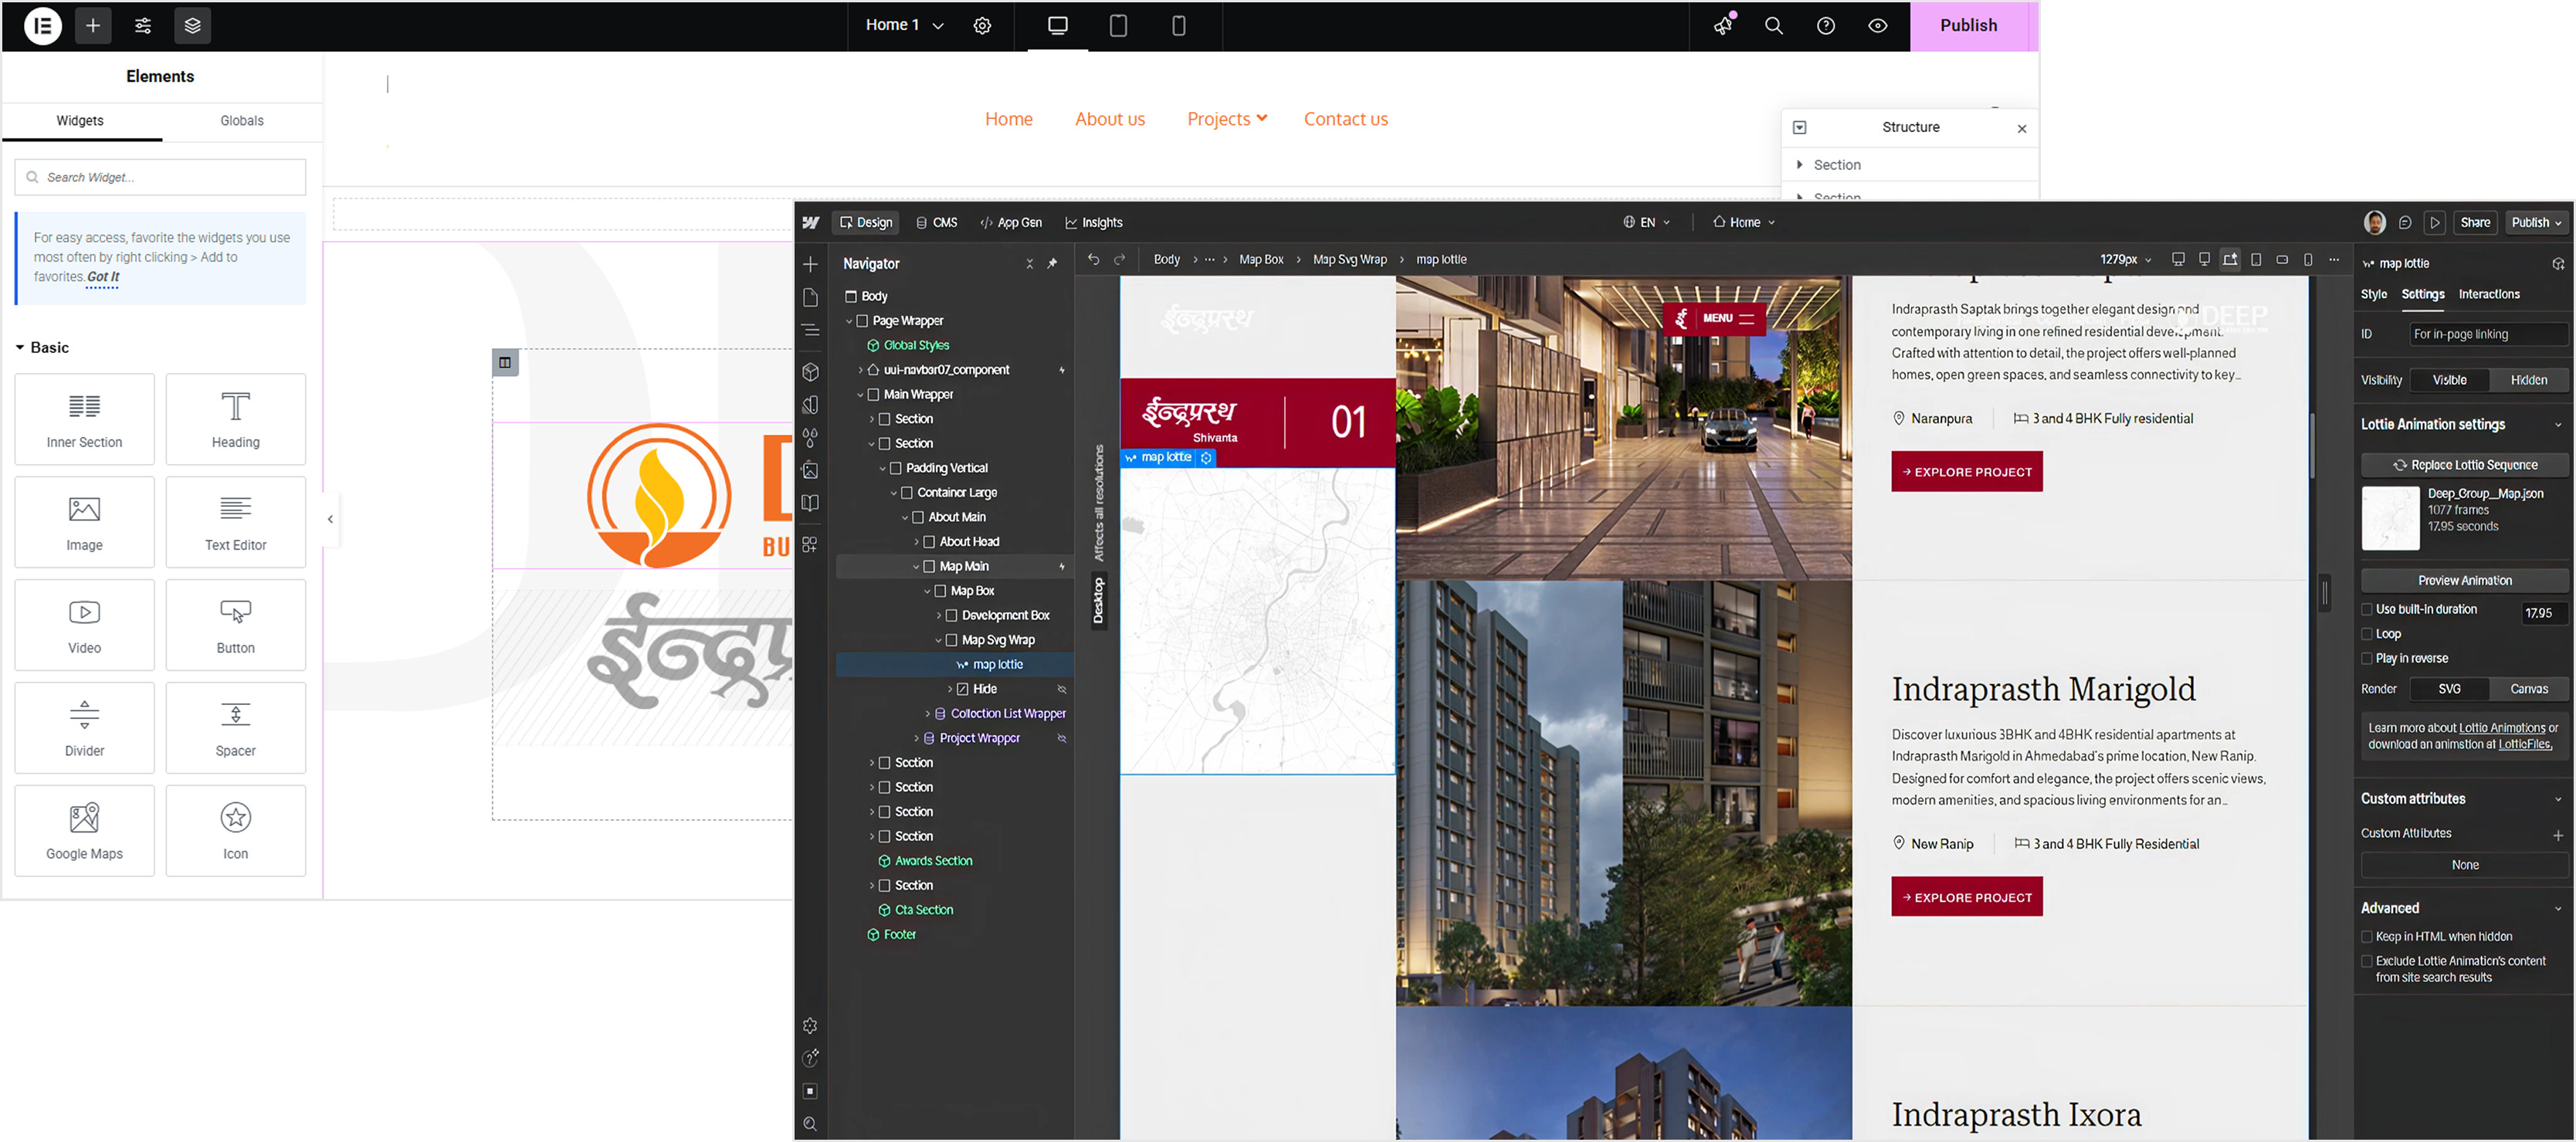Screen dimensions: 2576x1142
Task: Open Webflow Style Selectors droplets icon
Action: coord(811,438)
